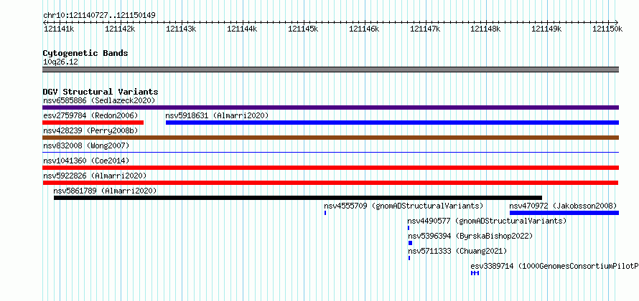Click the 121142k ruler tick label
Image resolution: width=639 pixels, height=301 pixels.
pyautogui.click(x=120, y=29)
